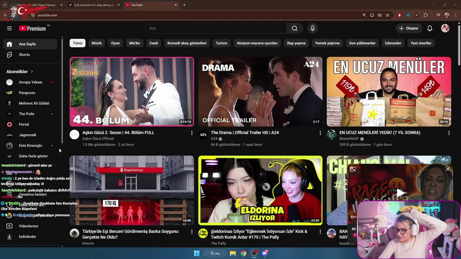Bookmark this page with star icon
Image resolution: width=461 pixels, height=259 pixels.
[x=388, y=15]
